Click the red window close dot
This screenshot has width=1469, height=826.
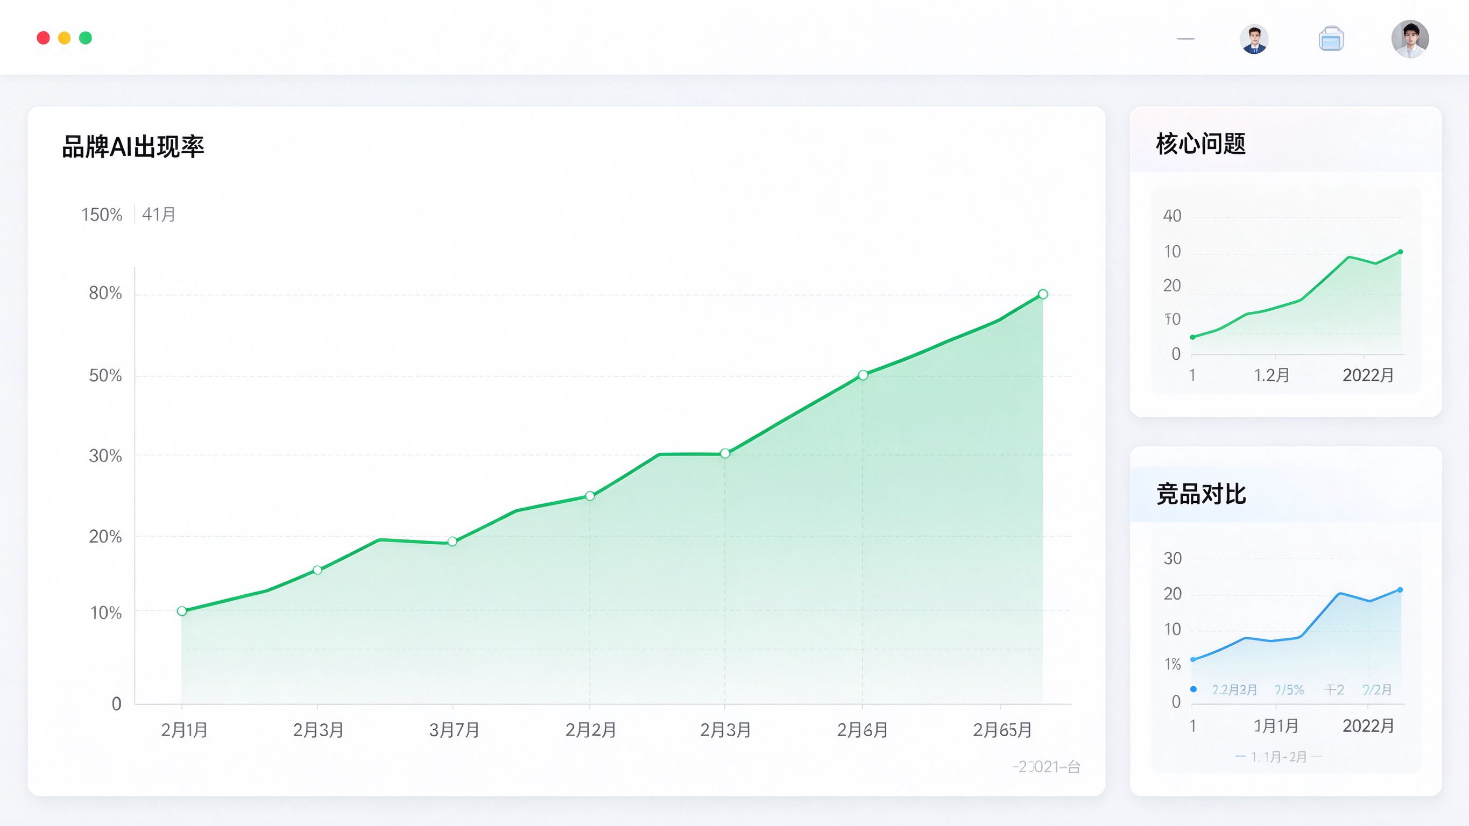click(x=44, y=38)
